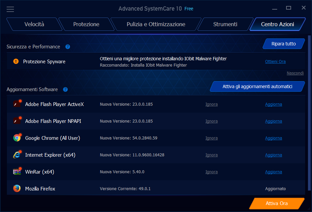
Task: Click the 'Aggiornato' status for Firefox
Action: coord(275,188)
